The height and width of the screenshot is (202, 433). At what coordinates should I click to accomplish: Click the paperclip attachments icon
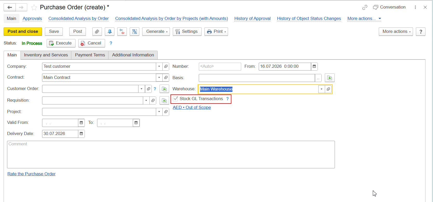(x=97, y=32)
